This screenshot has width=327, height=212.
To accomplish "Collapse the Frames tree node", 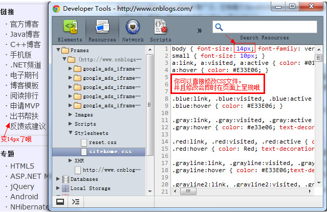I will (x=58, y=51).
